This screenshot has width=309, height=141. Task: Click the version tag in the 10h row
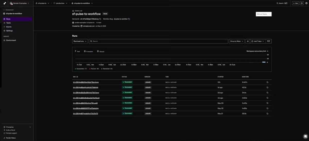[148, 82]
